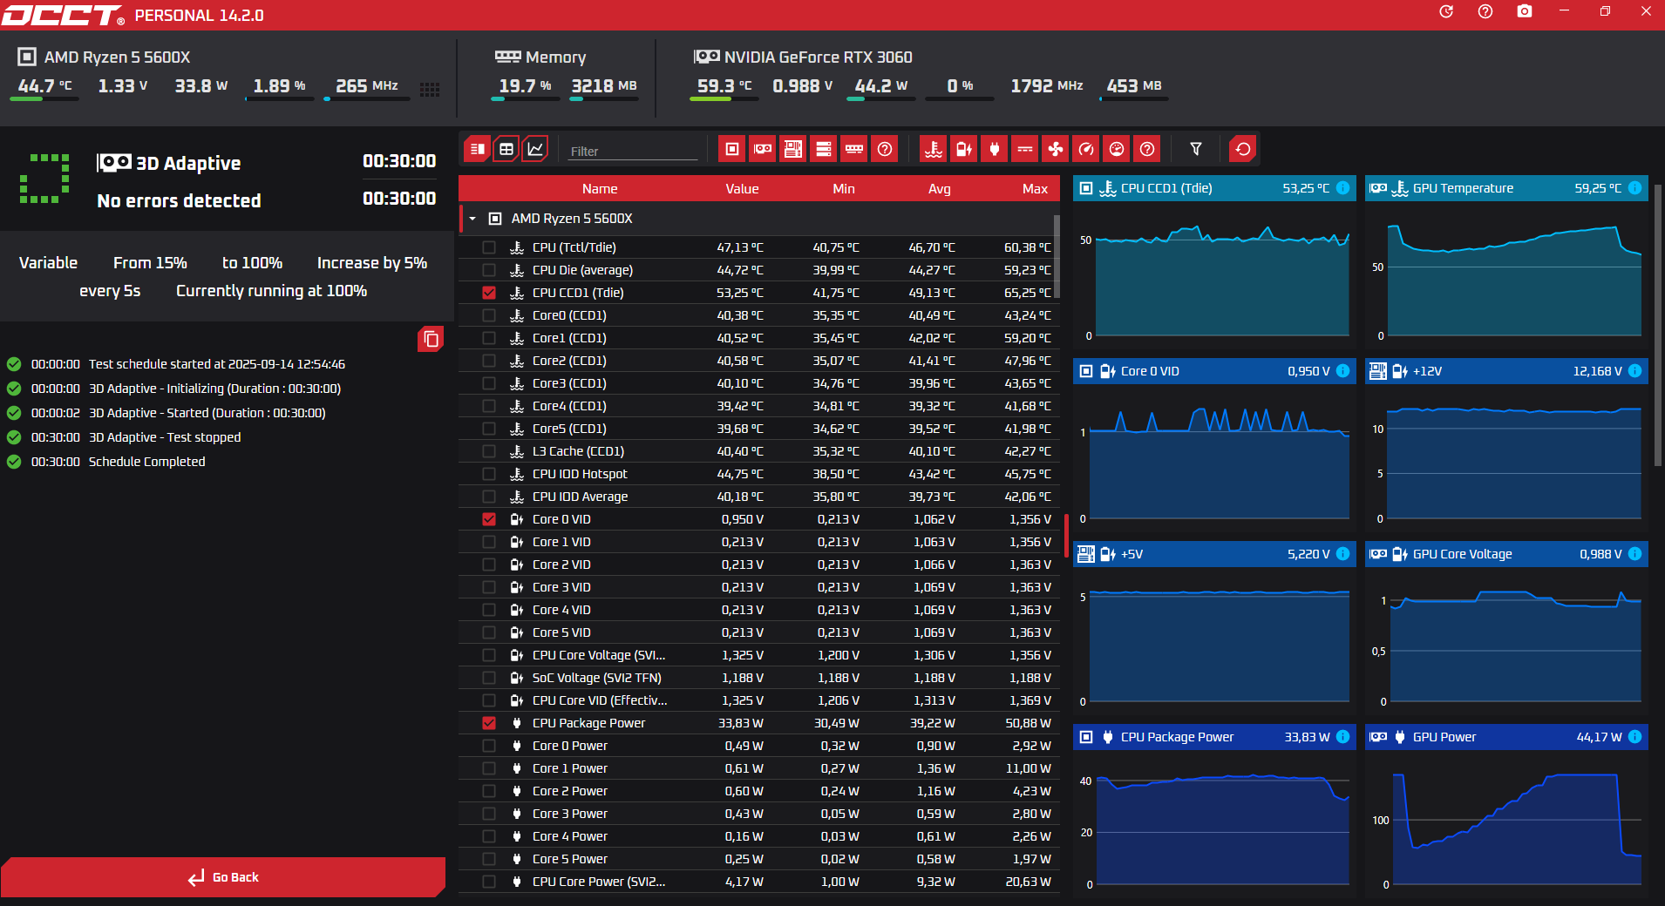Check the CPU IOD Hotspot checkbox

point(489,474)
